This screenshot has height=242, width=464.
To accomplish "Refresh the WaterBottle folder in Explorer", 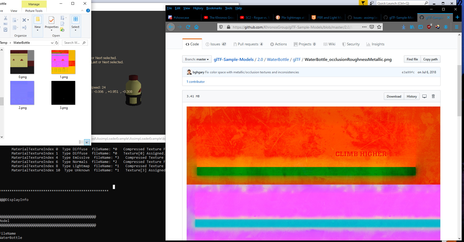I will [56, 43].
